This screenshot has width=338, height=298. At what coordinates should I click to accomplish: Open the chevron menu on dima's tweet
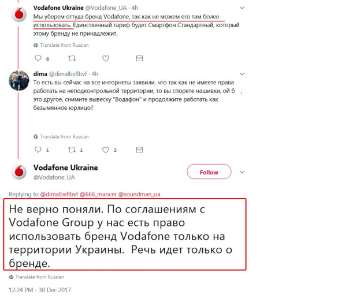(242, 74)
